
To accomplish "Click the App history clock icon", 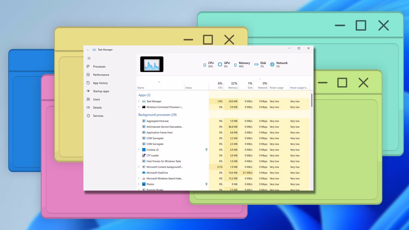I will pyautogui.click(x=88, y=83).
